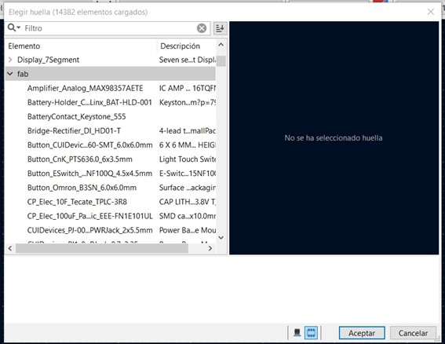Clear the Filtro search field
This screenshot has height=344, width=445.
tap(202, 28)
